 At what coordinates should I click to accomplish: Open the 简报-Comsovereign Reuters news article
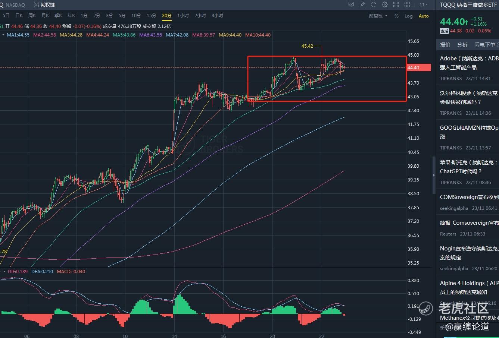click(468, 228)
